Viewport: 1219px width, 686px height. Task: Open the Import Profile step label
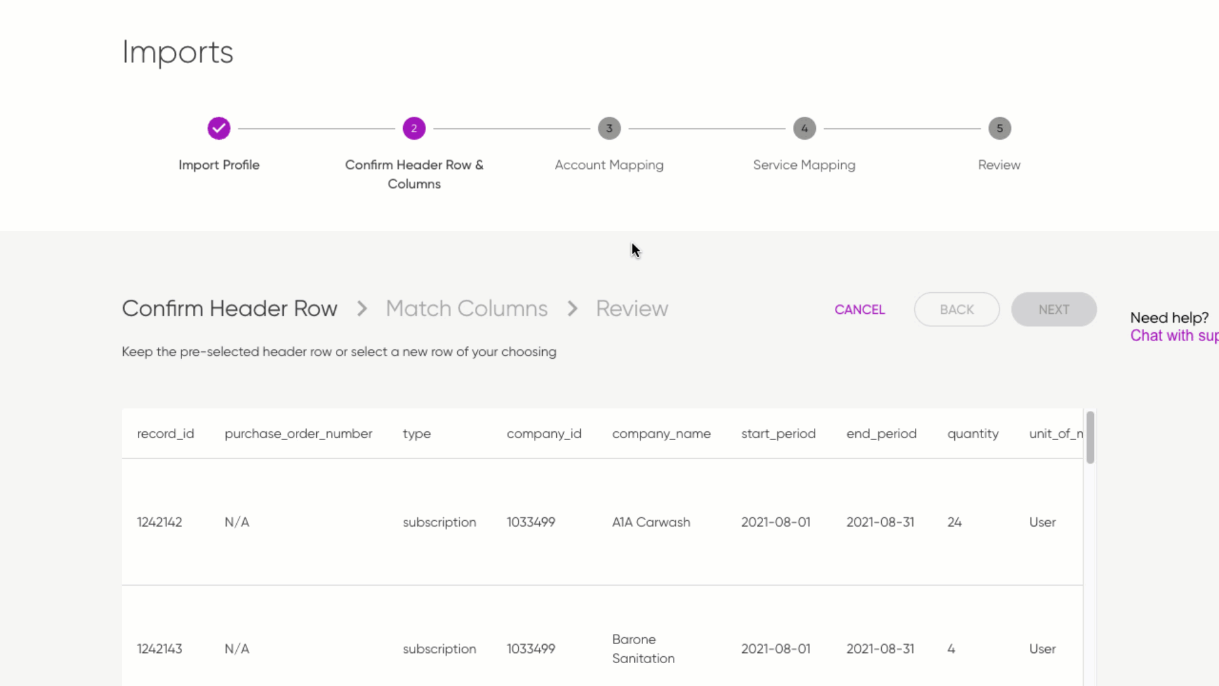coord(219,165)
